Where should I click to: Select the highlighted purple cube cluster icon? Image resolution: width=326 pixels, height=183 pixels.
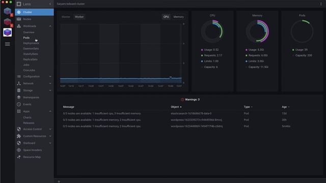pos(7,33)
